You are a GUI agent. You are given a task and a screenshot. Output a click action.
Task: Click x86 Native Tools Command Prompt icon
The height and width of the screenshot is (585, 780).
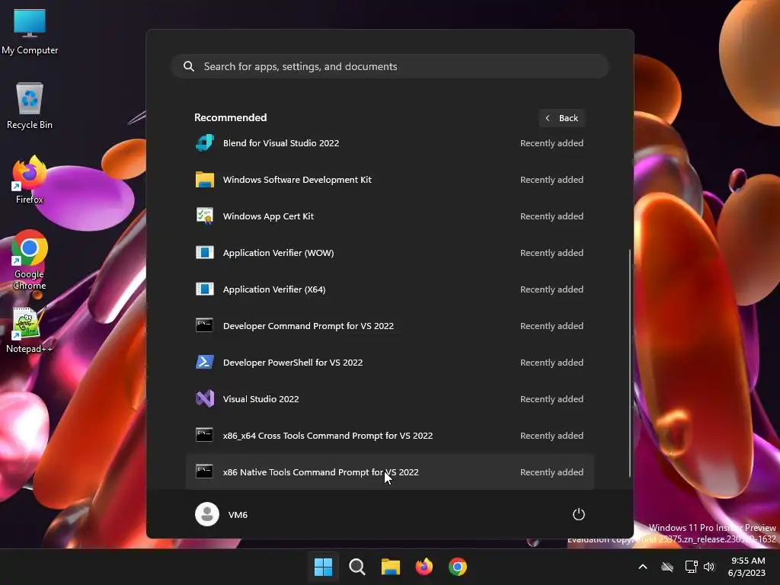pyautogui.click(x=204, y=472)
